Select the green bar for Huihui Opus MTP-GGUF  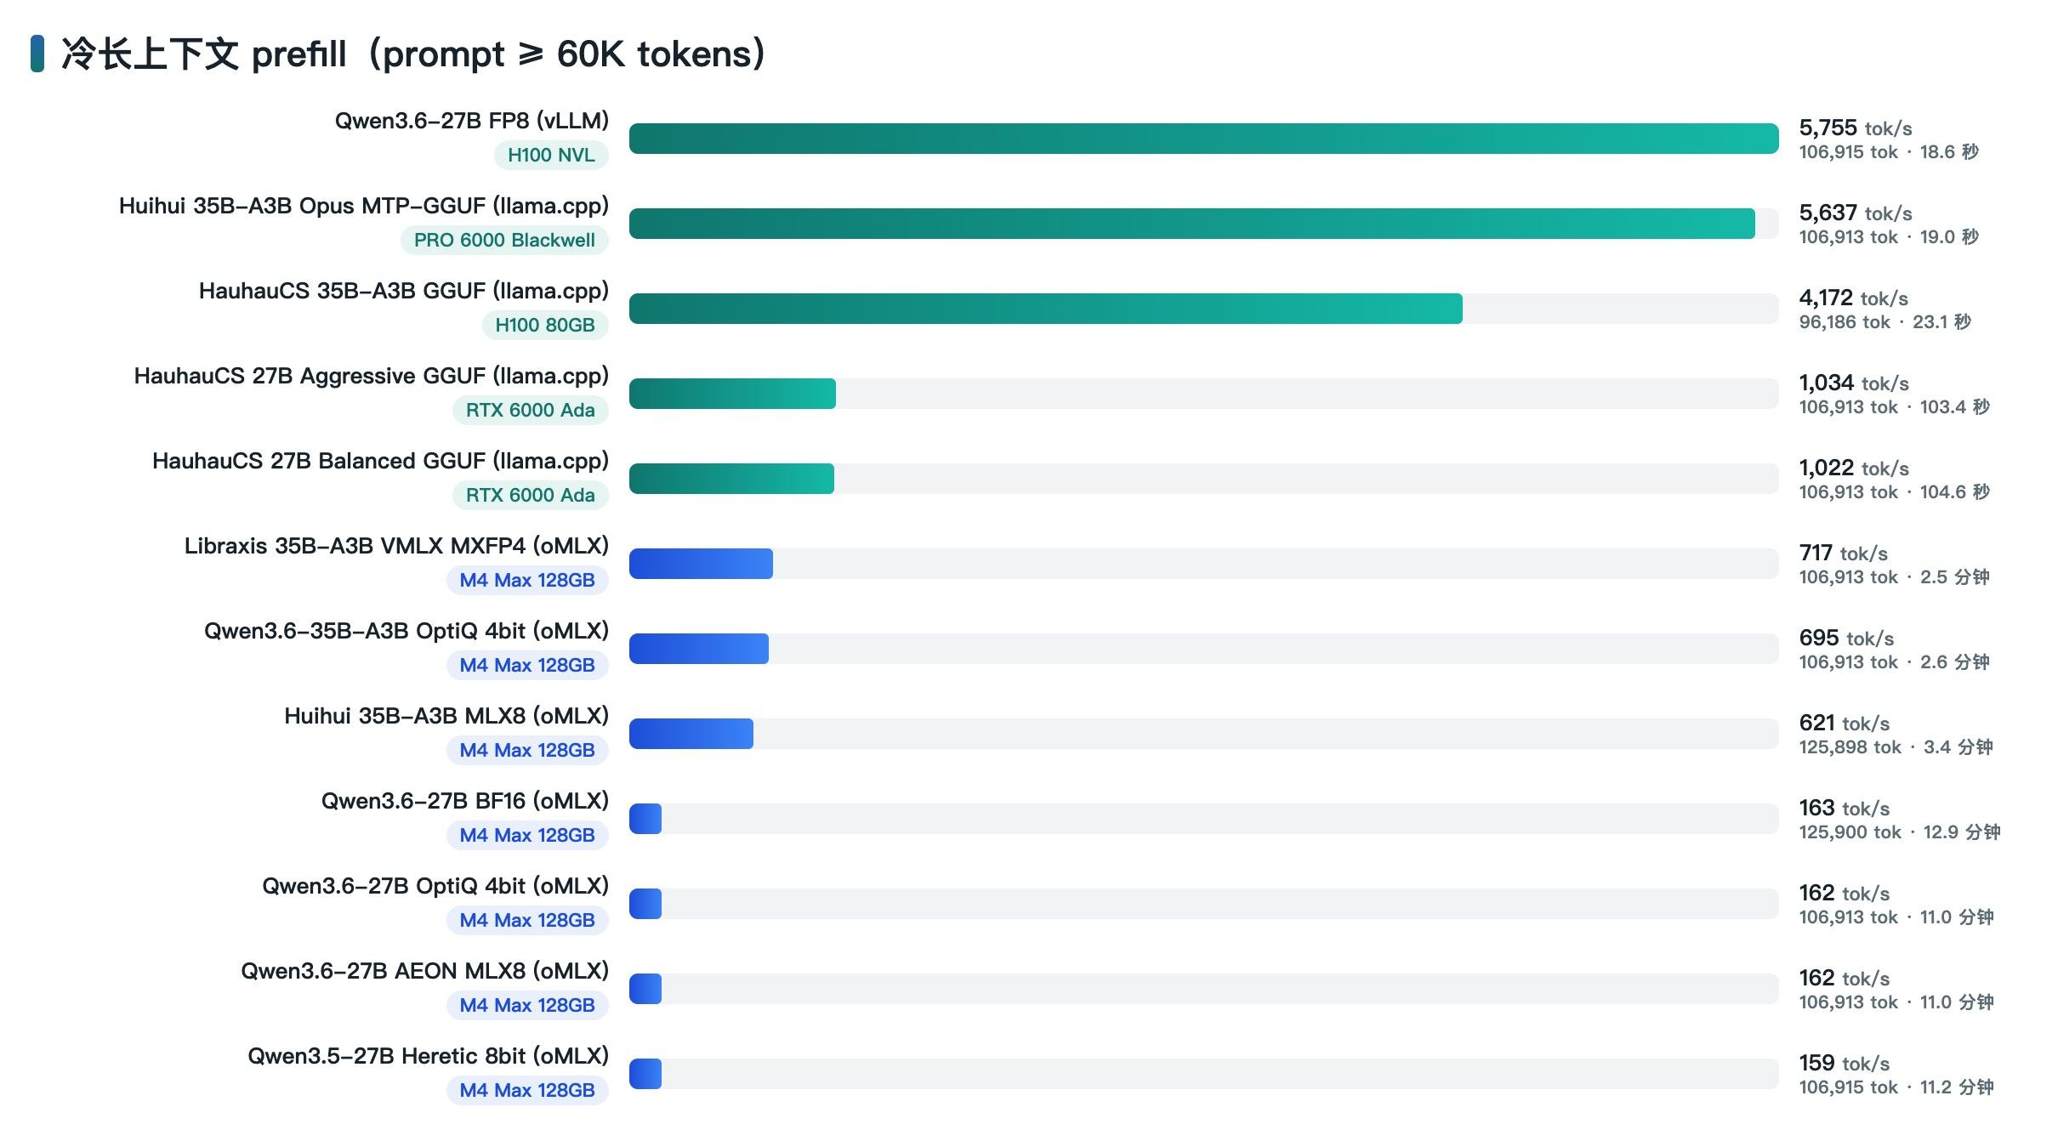tap(1192, 224)
